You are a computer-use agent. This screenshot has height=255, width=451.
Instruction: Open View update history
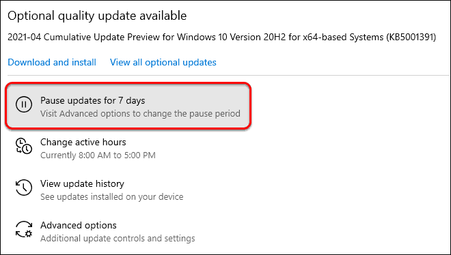pos(82,183)
